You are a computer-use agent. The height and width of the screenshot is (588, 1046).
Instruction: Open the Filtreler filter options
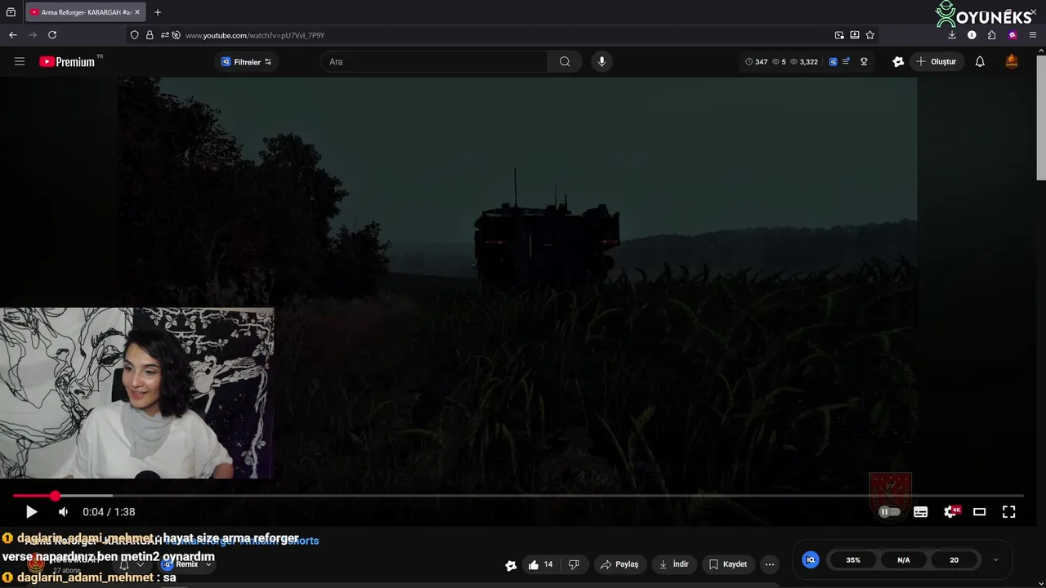247,62
